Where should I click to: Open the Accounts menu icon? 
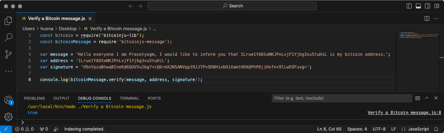(8, 100)
